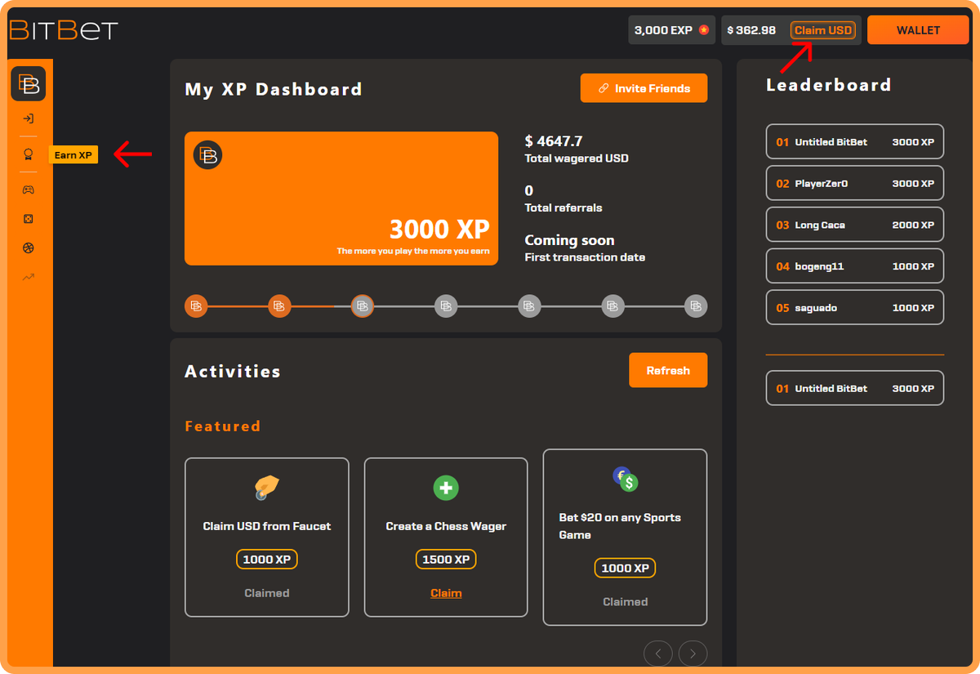The height and width of the screenshot is (674, 980).
Task: Select the fifth XP progress milestone
Action: (529, 306)
